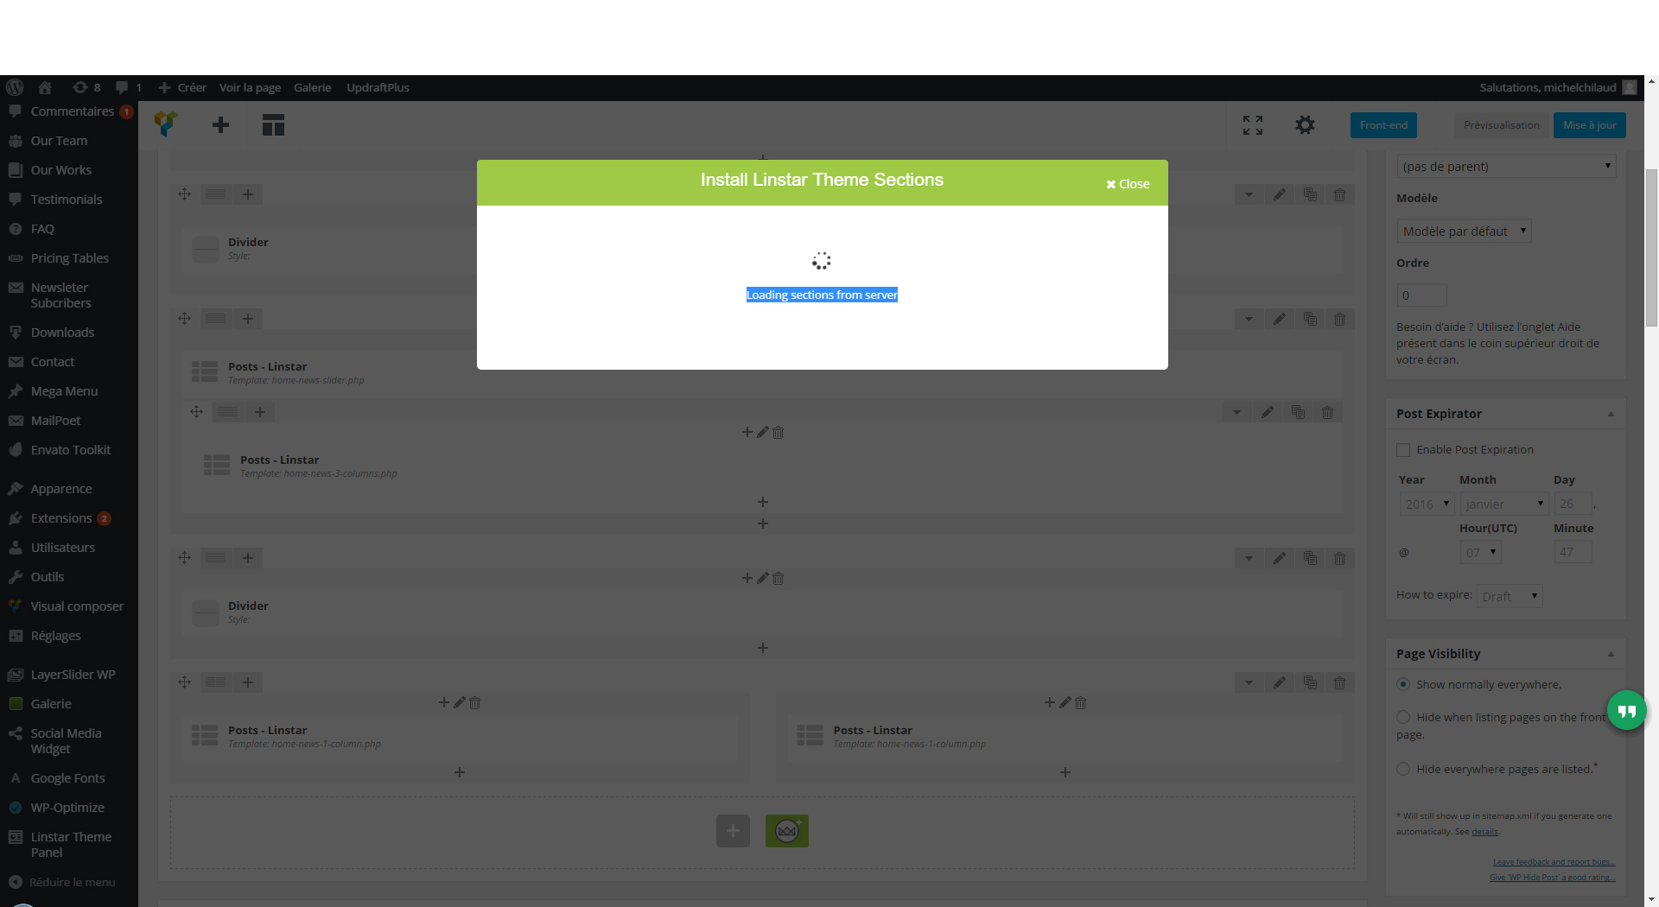Delete the right home-news-1-column column
The width and height of the screenshot is (1659, 907).
(x=1080, y=703)
